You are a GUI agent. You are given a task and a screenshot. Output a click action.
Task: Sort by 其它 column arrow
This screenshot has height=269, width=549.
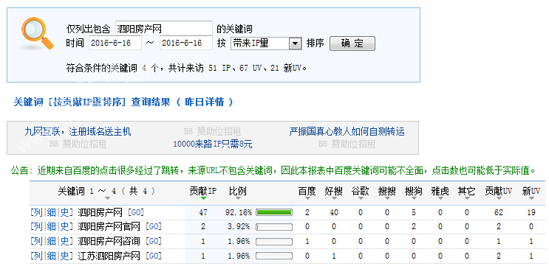467,198
